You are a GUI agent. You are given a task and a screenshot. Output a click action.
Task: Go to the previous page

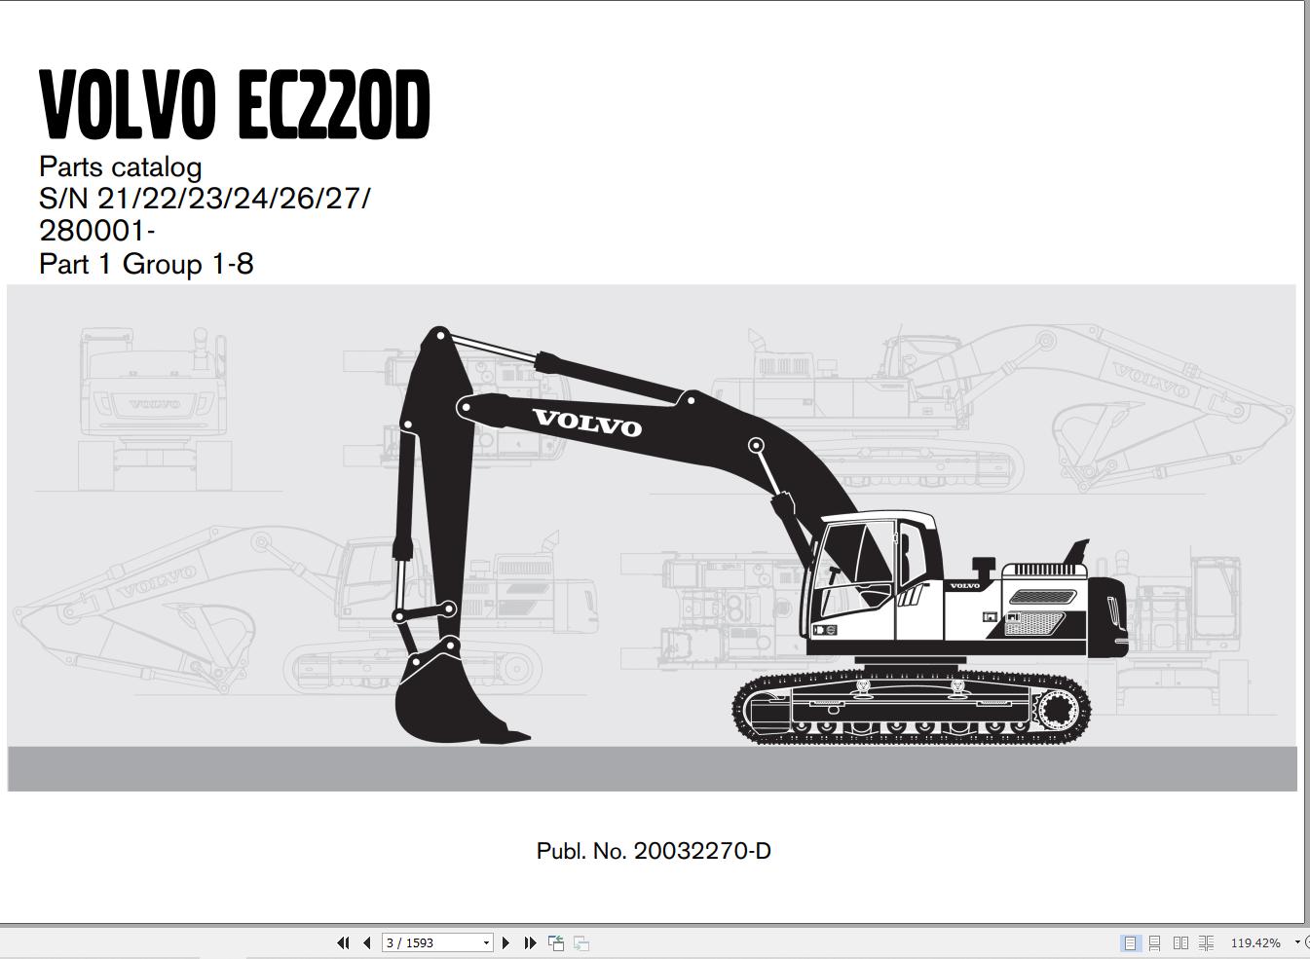click(x=366, y=942)
